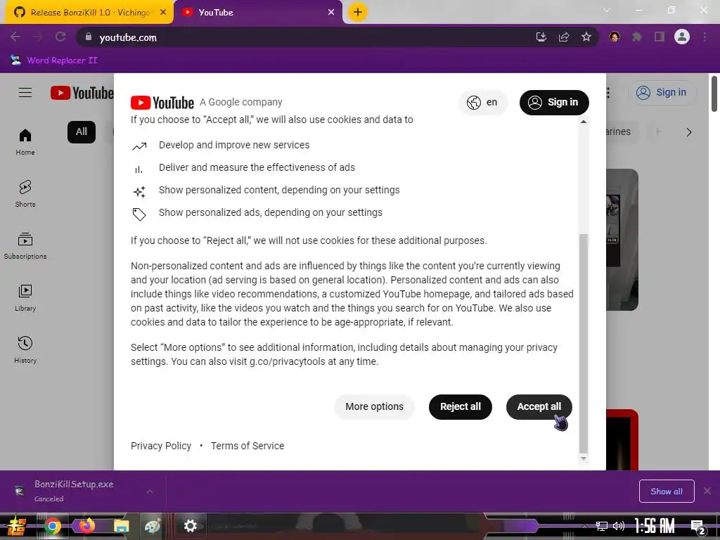The height and width of the screenshot is (540, 720).
Task: Choose More options in the cookie dialog
Action: (x=374, y=407)
